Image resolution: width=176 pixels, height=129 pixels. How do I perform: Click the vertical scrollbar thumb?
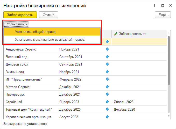(x=169, y=60)
